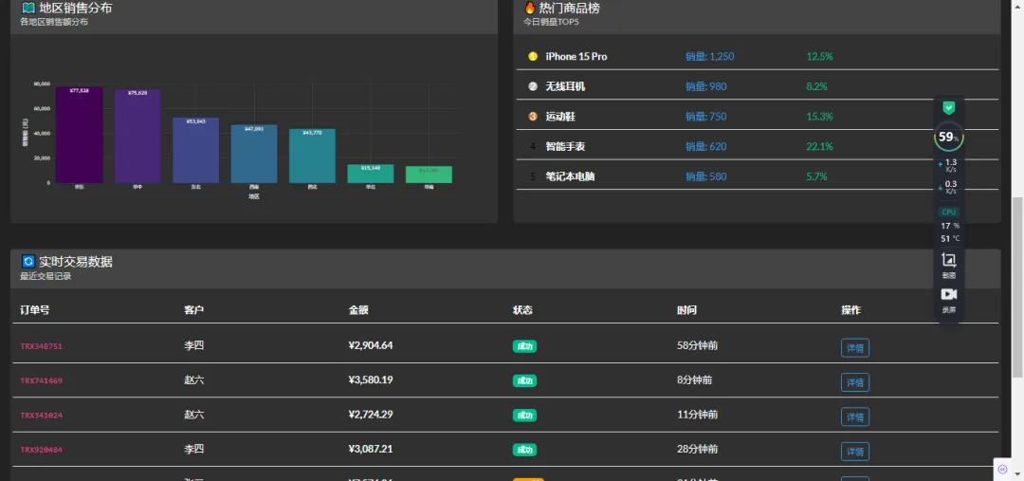Click the 无线耳机 product name
The height and width of the screenshot is (481, 1024).
pyautogui.click(x=565, y=86)
